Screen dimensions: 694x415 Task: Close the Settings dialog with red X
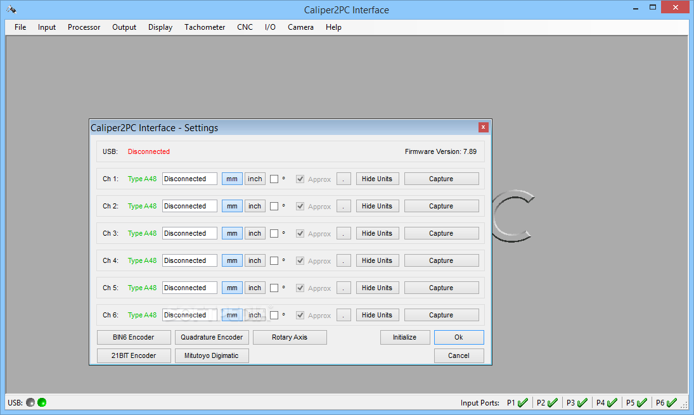[x=484, y=127]
